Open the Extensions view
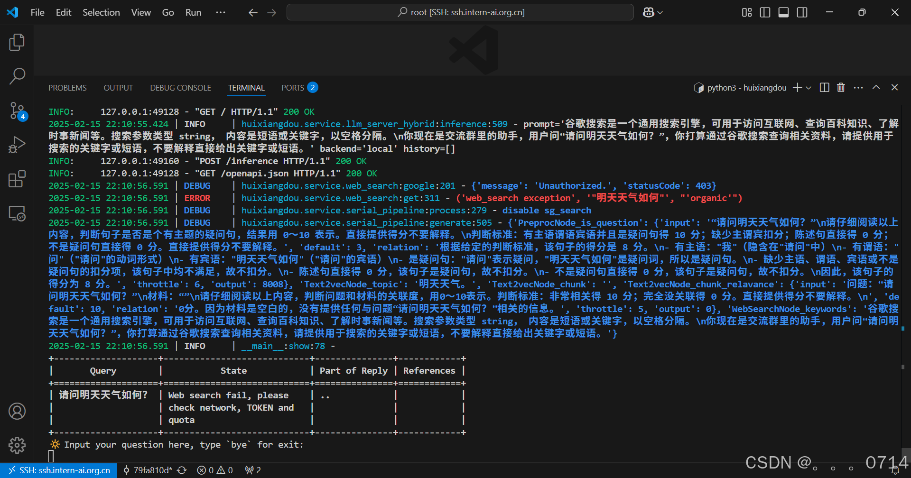This screenshot has height=478, width=911. 17,179
